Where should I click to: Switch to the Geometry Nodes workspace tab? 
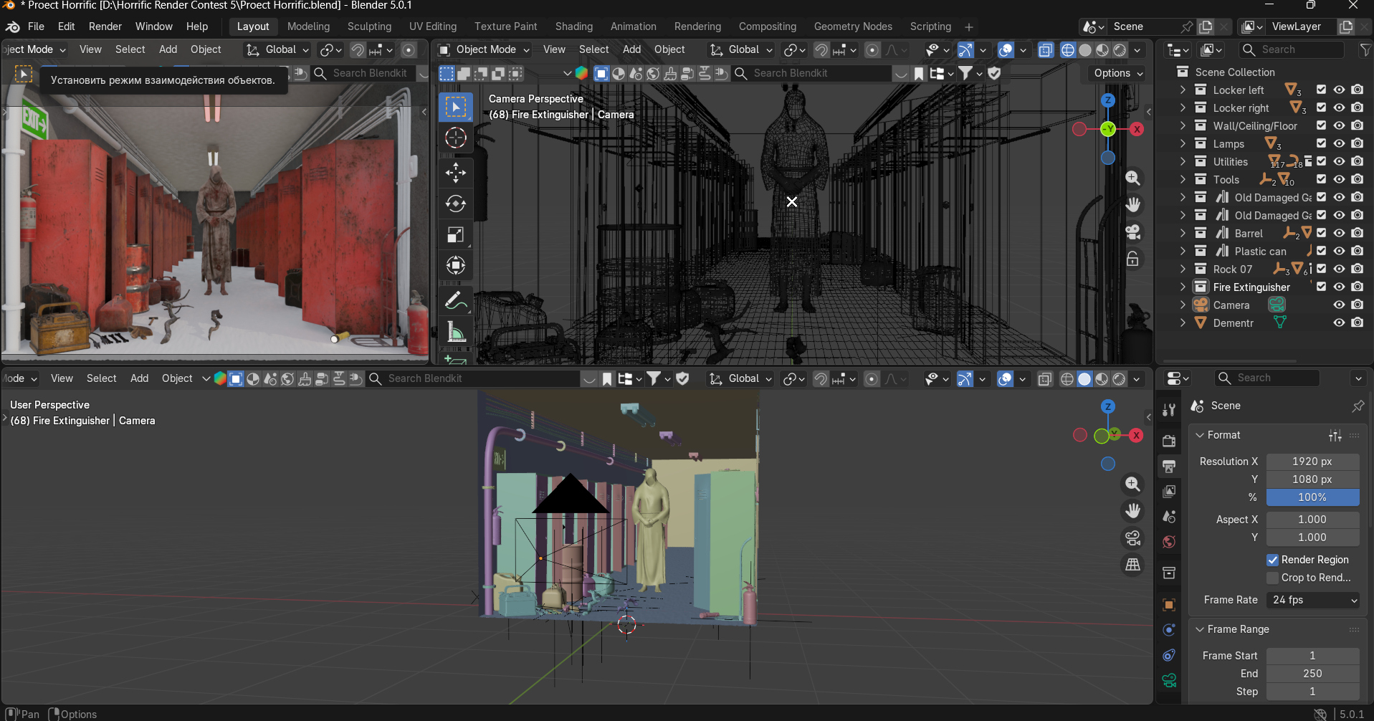tap(853, 27)
